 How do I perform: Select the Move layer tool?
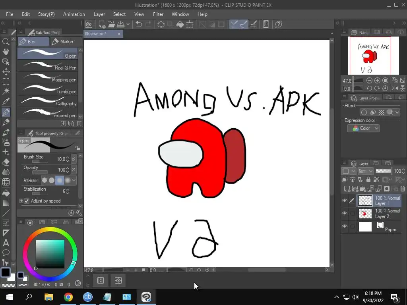(x=6, y=71)
